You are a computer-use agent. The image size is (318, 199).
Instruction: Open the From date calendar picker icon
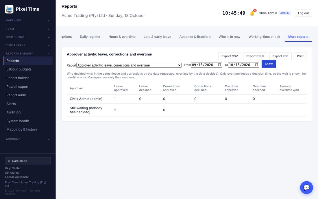pyautogui.click(x=219, y=65)
